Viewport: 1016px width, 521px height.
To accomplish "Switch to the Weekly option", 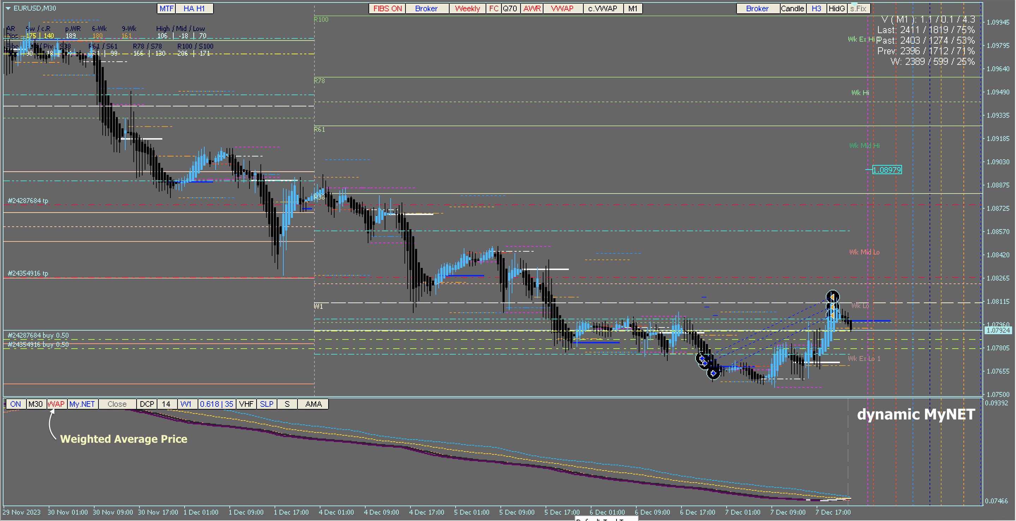I will (x=467, y=9).
